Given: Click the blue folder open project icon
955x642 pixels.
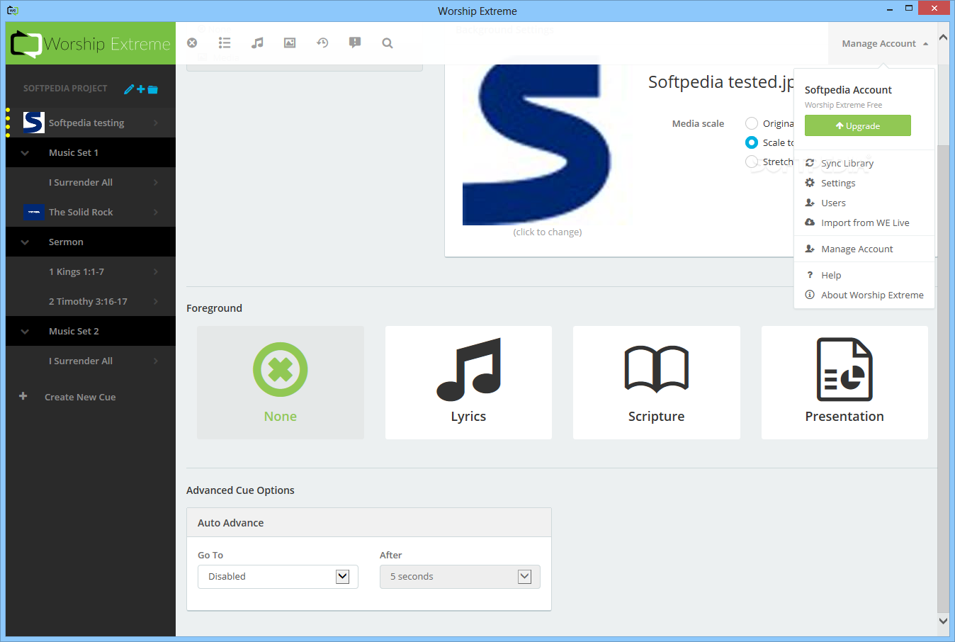Looking at the screenshot, I should 152,89.
